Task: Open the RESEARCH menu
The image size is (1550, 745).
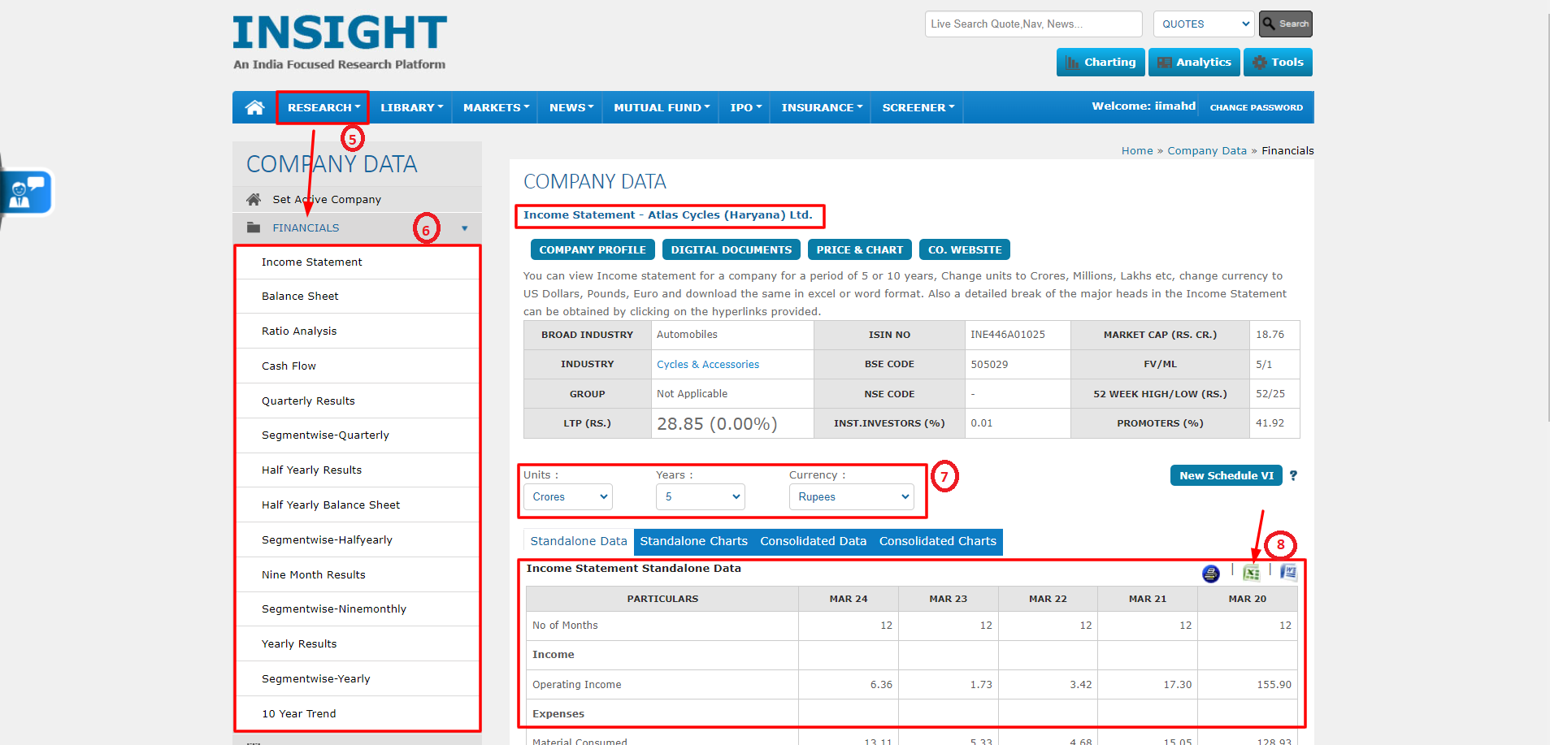Action: pos(323,107)
